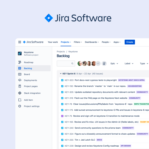
Task: Open Deployments in the sidebar
Action: [x=34, y=80]
